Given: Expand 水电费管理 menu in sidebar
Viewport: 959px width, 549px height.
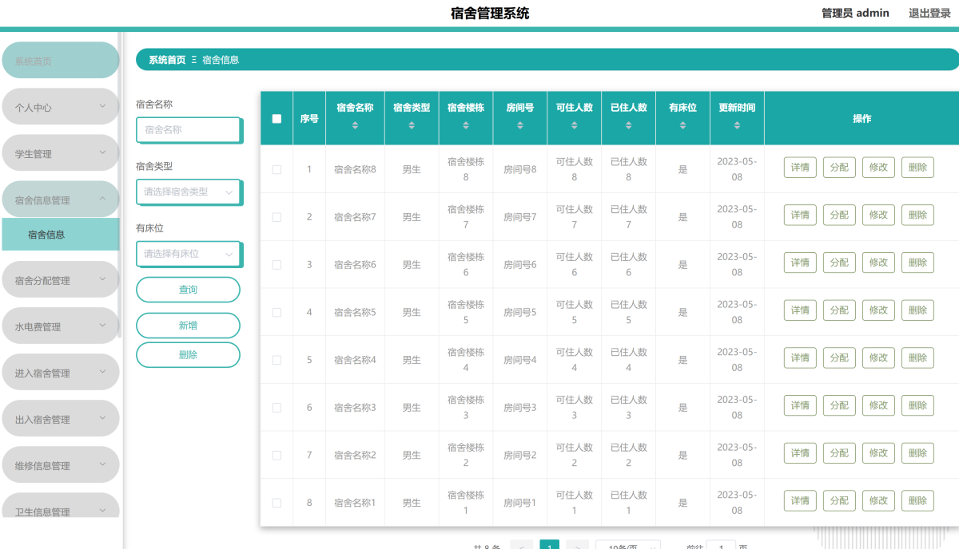Looking at the screenshot, I should (x=60, y=326).
